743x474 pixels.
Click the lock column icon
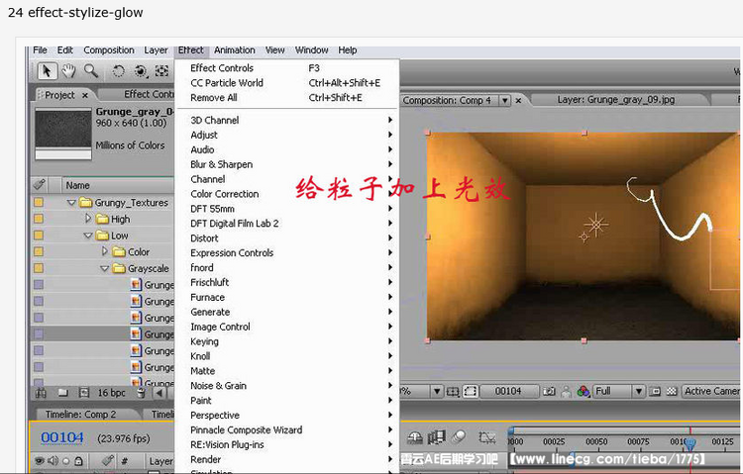[x=78, y=460]
